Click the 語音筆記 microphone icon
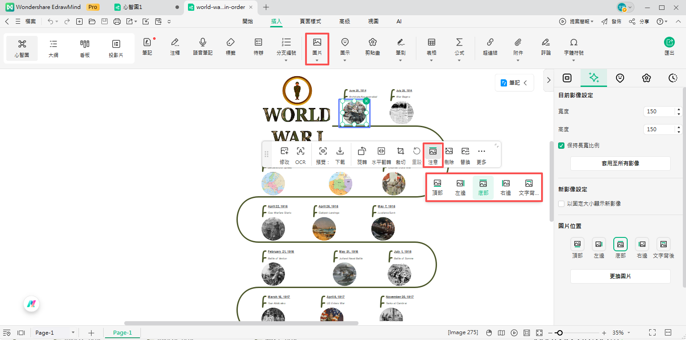The width and height of the screenshot is (686, 340). [203, 43]
